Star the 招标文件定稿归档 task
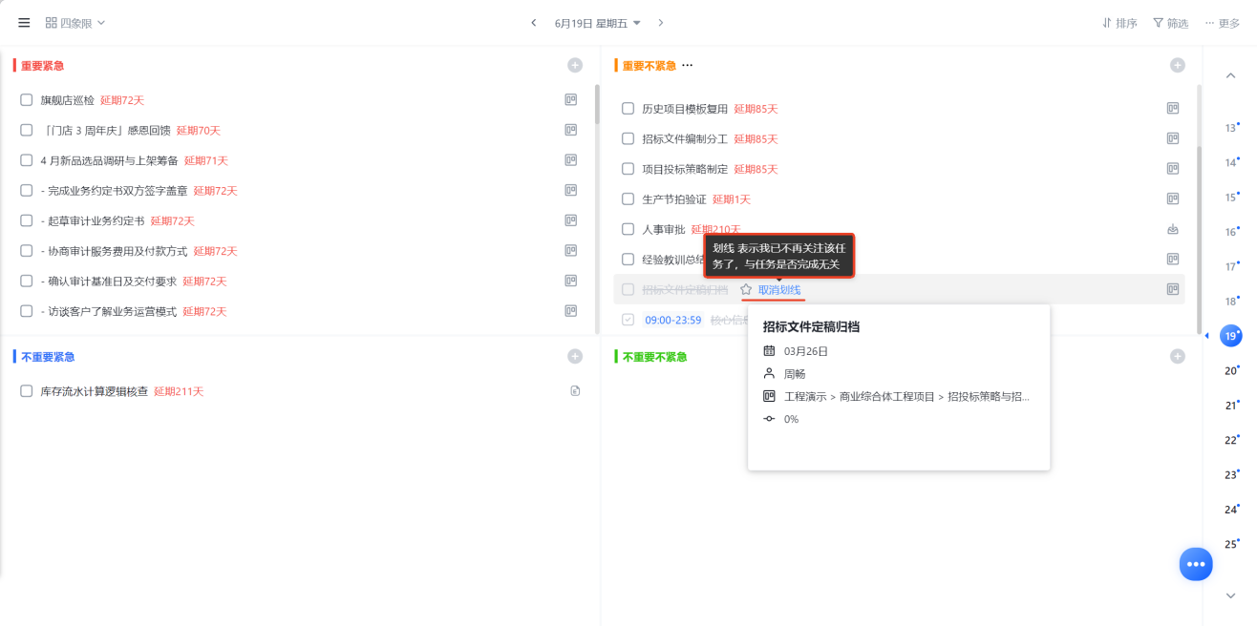This screenshot has width=1257, height=626. 746,289
